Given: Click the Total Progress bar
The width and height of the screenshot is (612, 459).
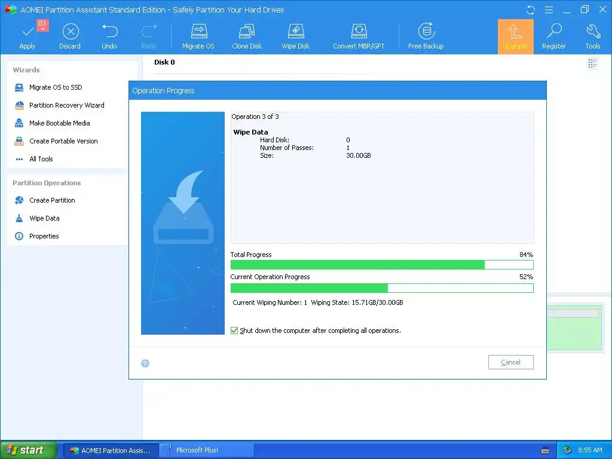Looking at the screenshot, I should (382, 265).
